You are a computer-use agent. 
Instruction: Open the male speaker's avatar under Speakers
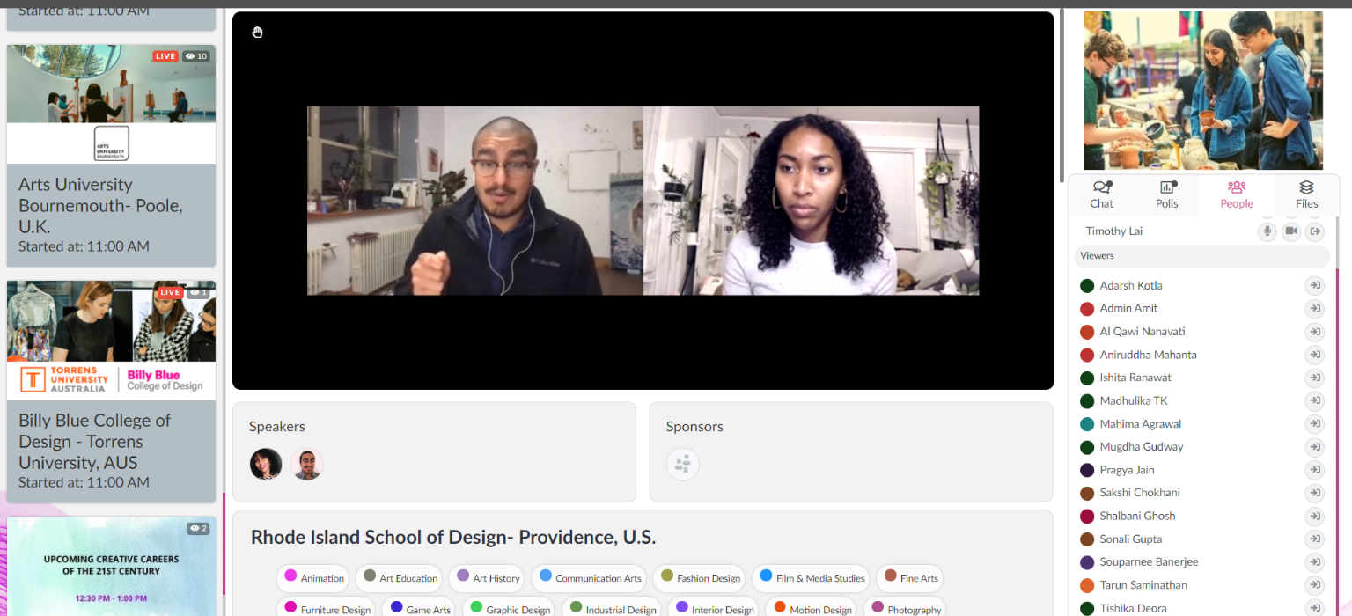pyautogui.click(x=307, y=464)
